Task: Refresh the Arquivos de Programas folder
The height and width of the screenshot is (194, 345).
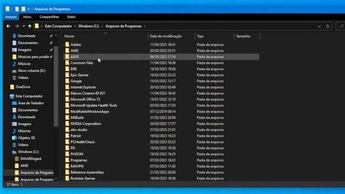Action: point(328,26)
